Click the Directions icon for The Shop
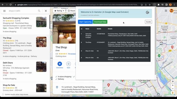 (x=60, y=64)
